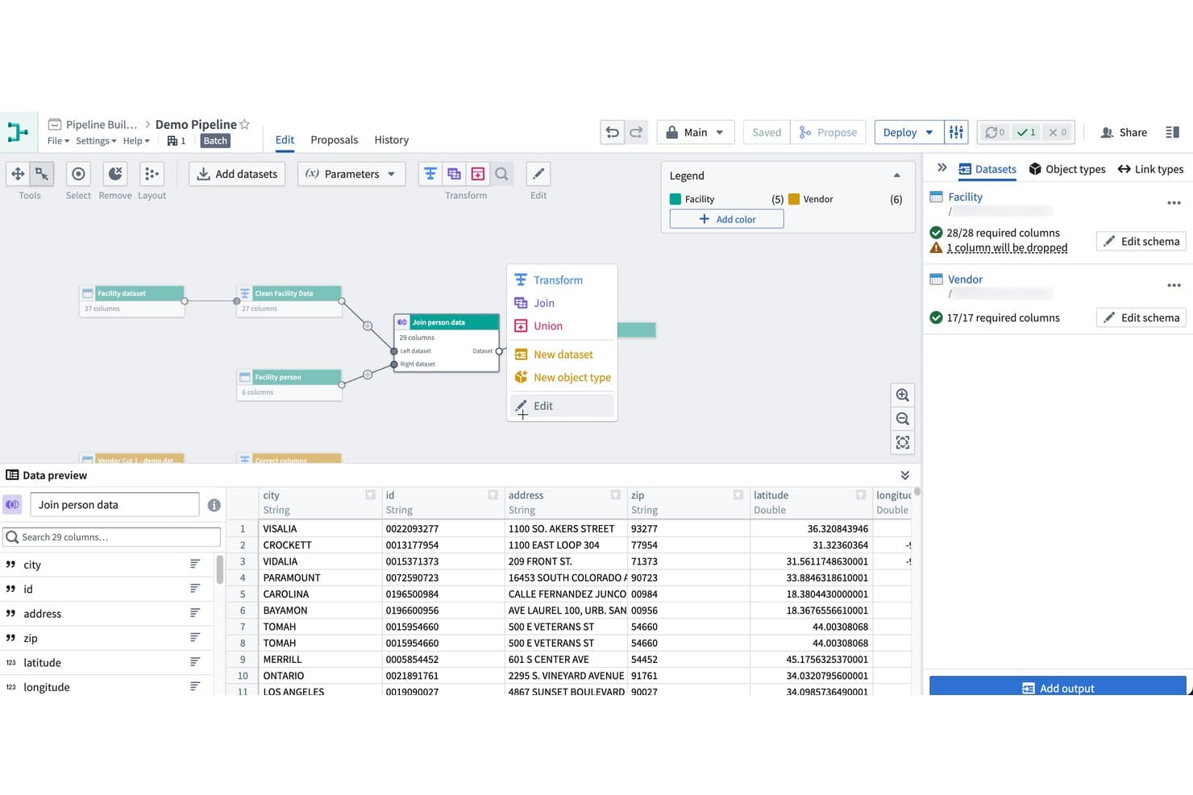
Task: Collapse the right outputs sidebar
Action: coord(942,168)
